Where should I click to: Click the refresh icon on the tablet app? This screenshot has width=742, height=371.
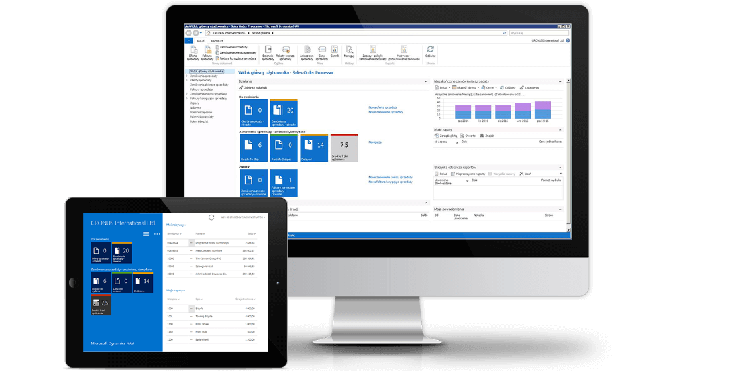click(211, 217)
